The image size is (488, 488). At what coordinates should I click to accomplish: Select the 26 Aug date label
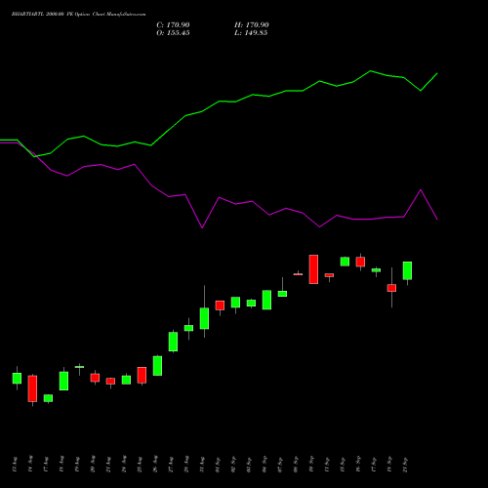pos(155,464)
